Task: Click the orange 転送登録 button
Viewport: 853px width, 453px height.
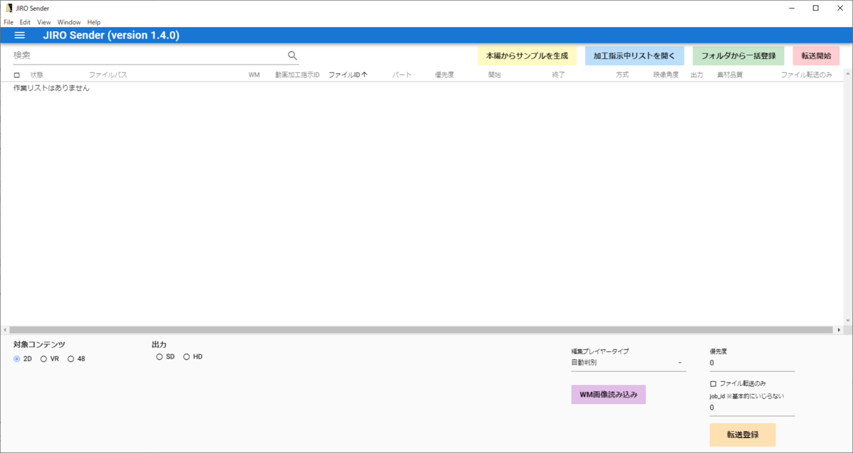Action: (x=742, y=435)
